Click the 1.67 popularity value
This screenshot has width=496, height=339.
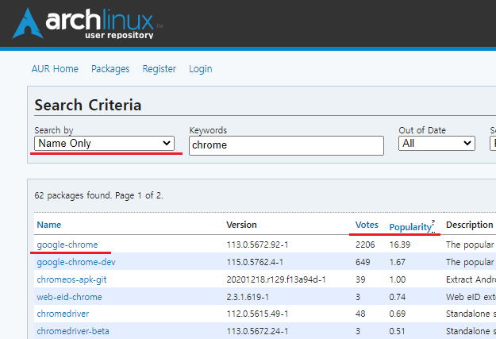pos(398,262)
